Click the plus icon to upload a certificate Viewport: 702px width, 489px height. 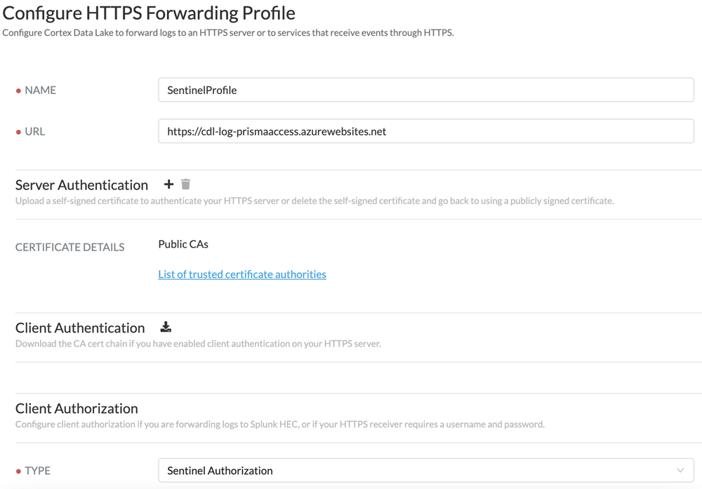pyautogui.click(x=168, y=185)
